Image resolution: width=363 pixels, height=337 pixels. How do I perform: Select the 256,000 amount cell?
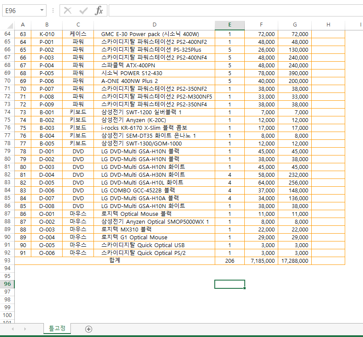[x=295, y=183]
